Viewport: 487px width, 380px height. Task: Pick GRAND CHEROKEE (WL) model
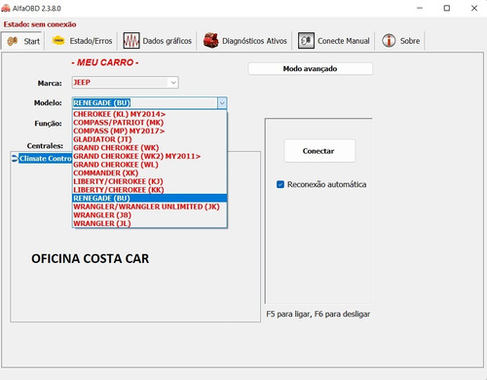coord(149,165)
